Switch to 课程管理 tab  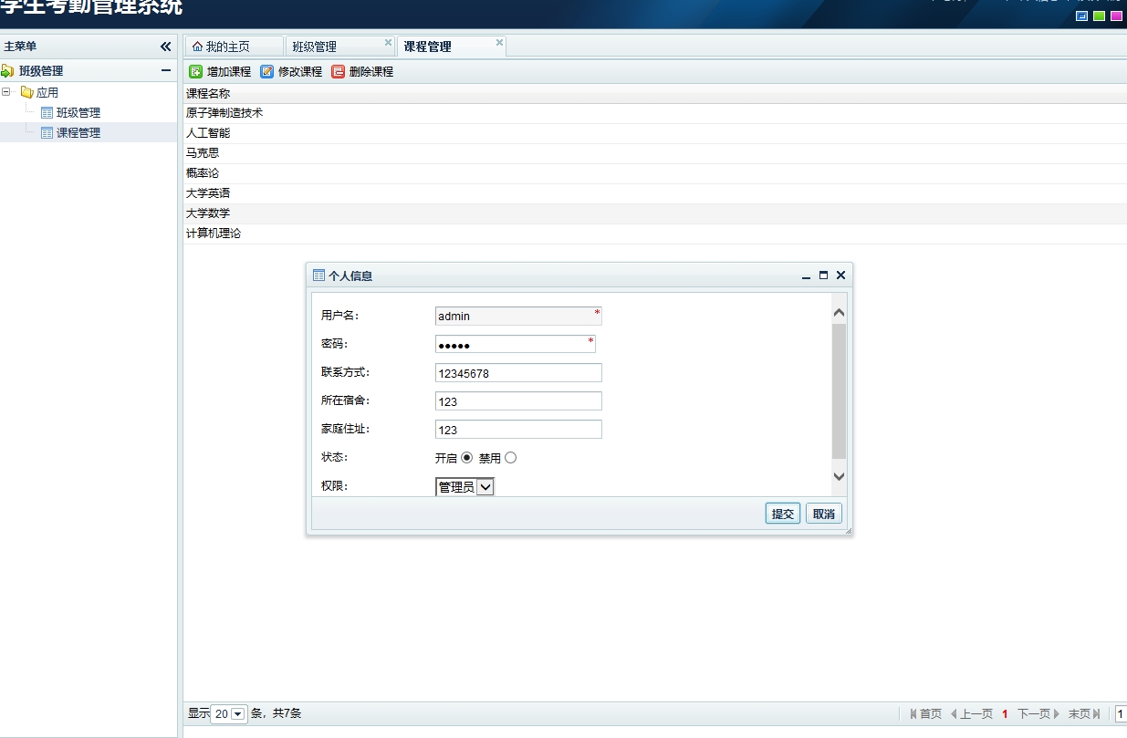coord(451,46)
